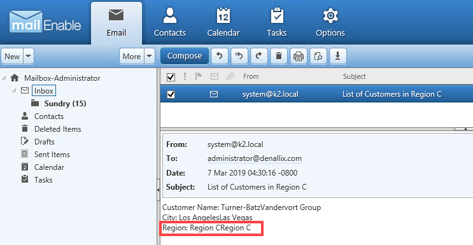Screen dimensions: 473x245
Task: Click the date 7 Mar 2019 text
Action: 253,173
